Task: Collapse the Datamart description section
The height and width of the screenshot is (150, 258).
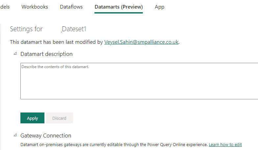Action: [x=15, y=53]
